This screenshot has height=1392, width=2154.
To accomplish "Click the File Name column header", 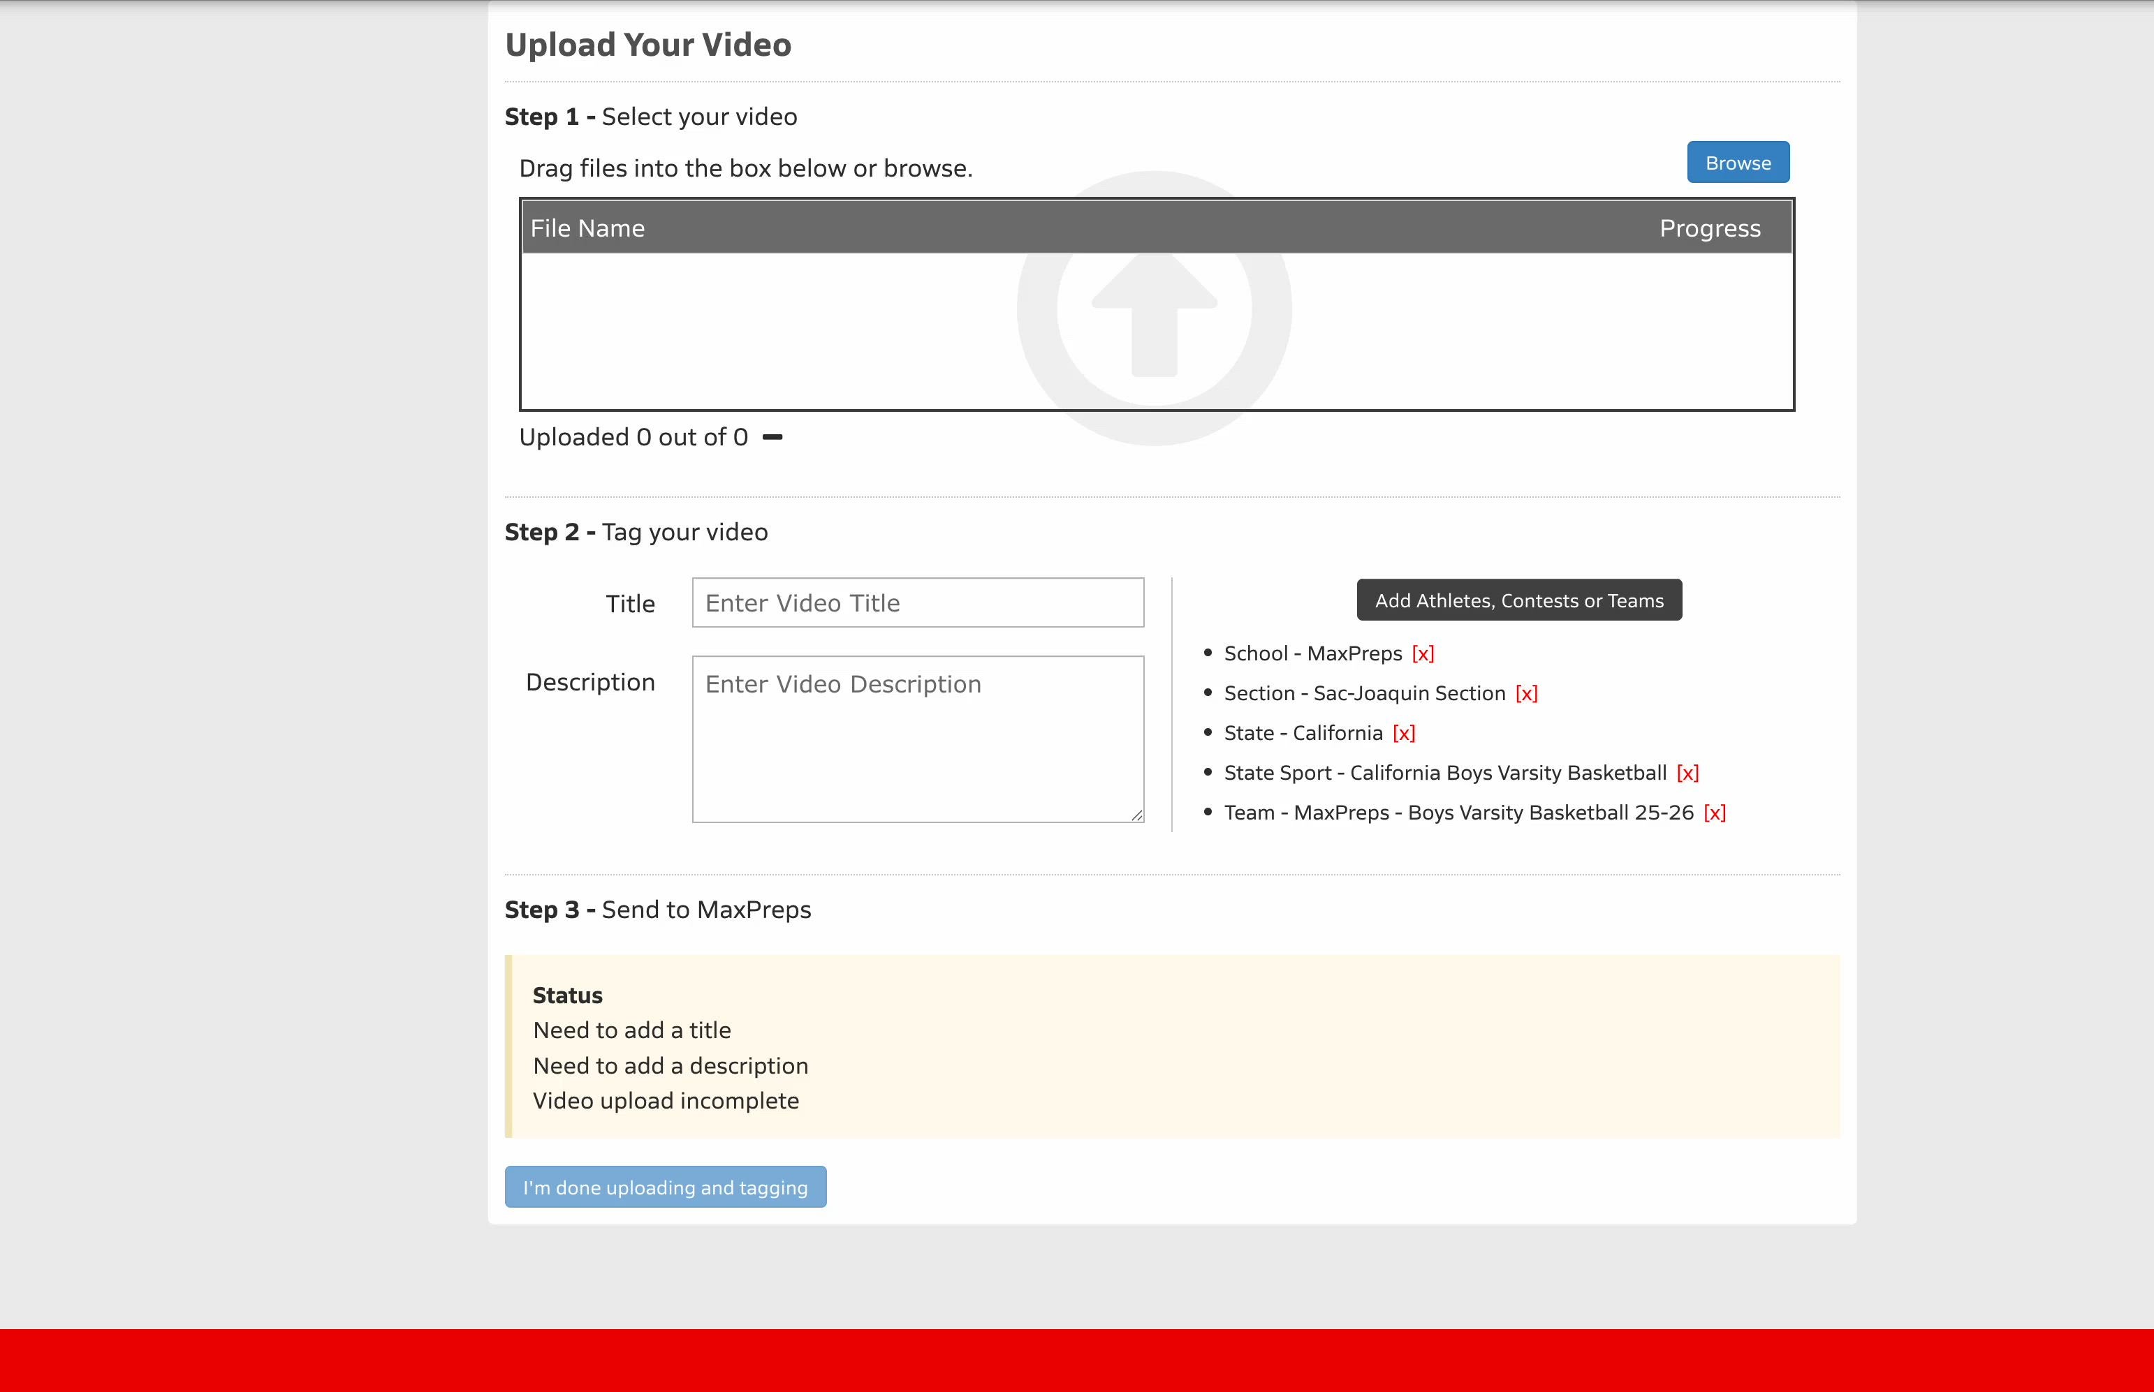I will (587, 229).
